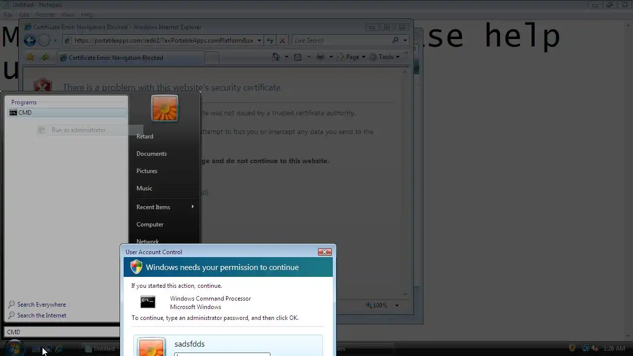Click the red certificate error shield icon
The image size is (633, 356).
(x=43, y=86)
